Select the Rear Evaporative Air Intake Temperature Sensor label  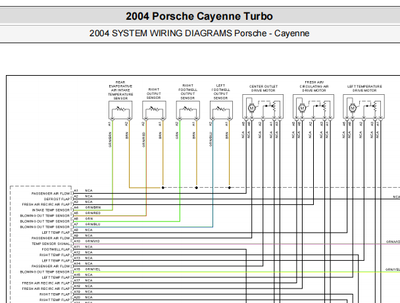coord(120,90)
